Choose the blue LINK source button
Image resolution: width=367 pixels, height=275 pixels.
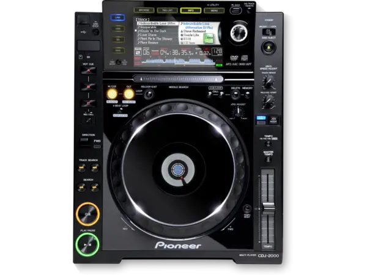pos(117,18)
